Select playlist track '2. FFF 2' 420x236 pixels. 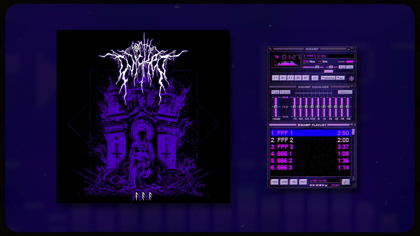click(310, 140)
